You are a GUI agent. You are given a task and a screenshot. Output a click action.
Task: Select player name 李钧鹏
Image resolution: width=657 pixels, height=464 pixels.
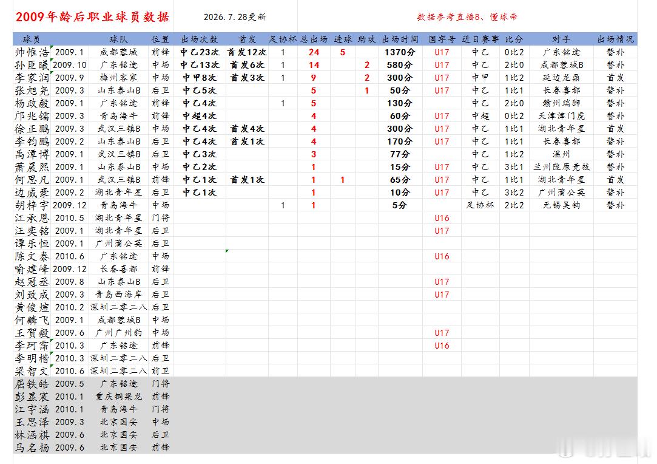pyautogui.click(x=32, y=142)
